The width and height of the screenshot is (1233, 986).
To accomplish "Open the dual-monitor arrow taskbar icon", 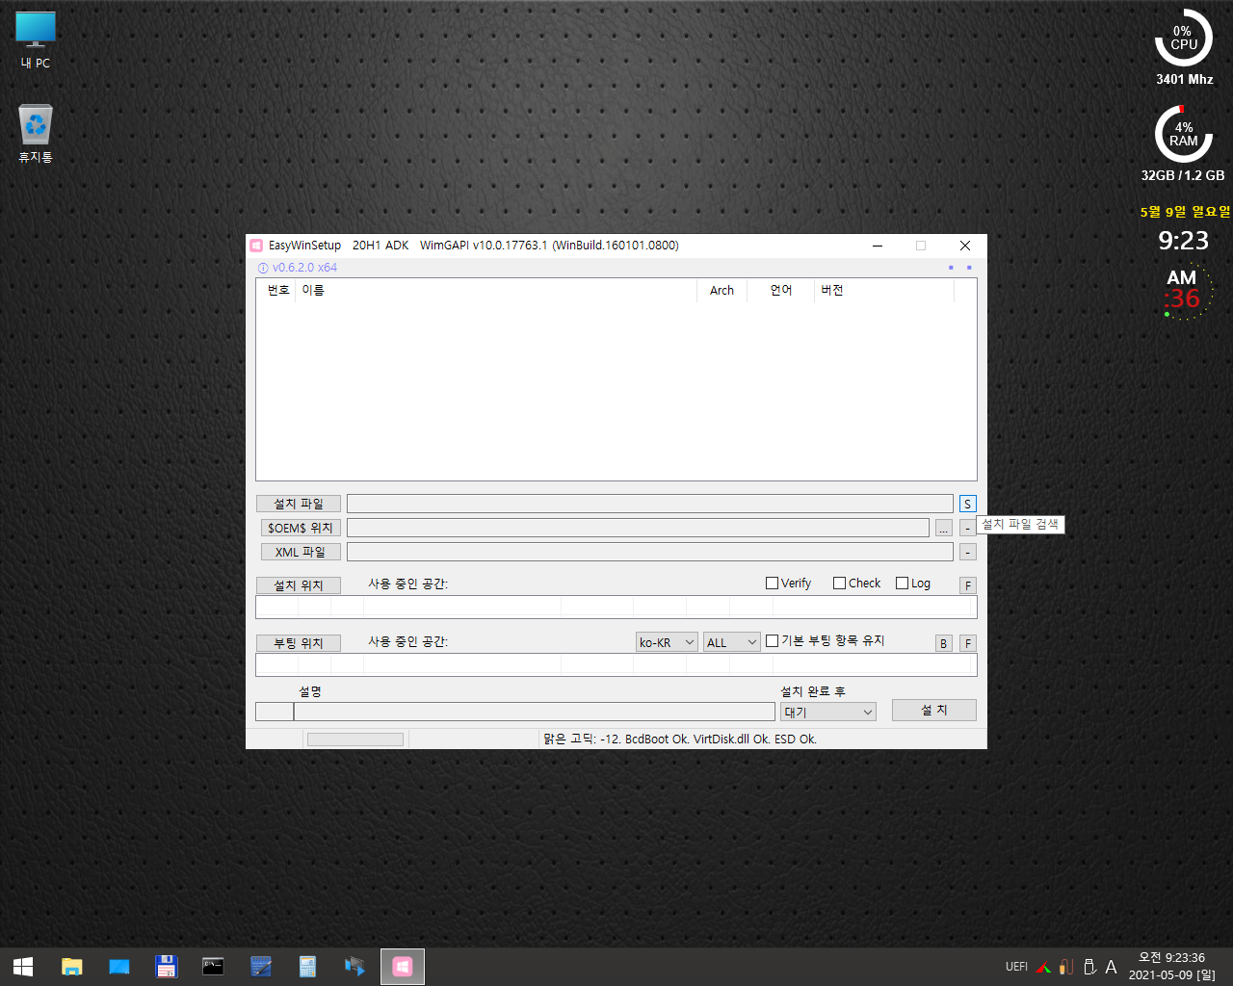I will click(354, 967).
